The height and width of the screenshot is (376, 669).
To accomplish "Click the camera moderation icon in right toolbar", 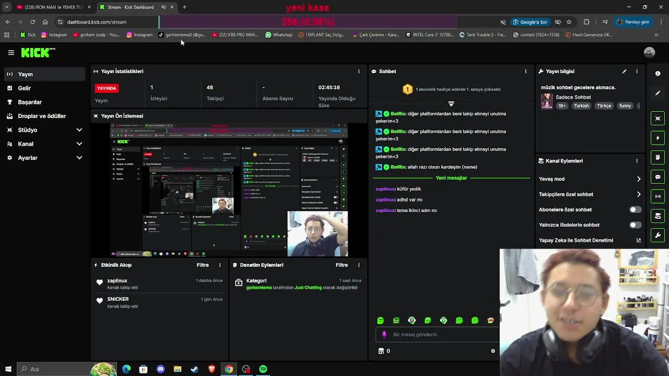I will tap(658, 216).
